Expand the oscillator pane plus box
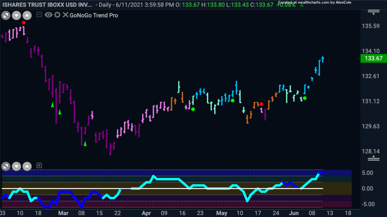 point(39,166)
